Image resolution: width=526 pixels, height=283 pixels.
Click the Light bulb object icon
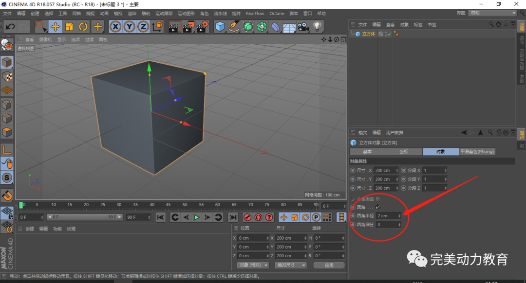[317, 27]
